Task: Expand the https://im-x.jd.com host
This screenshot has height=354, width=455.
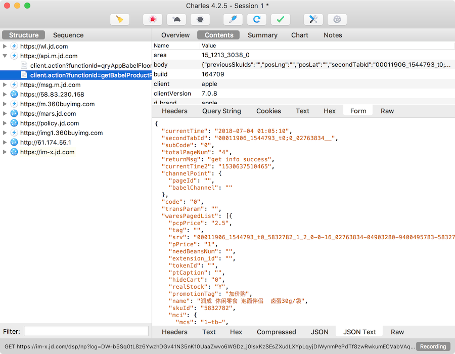Action: (5, 152)
